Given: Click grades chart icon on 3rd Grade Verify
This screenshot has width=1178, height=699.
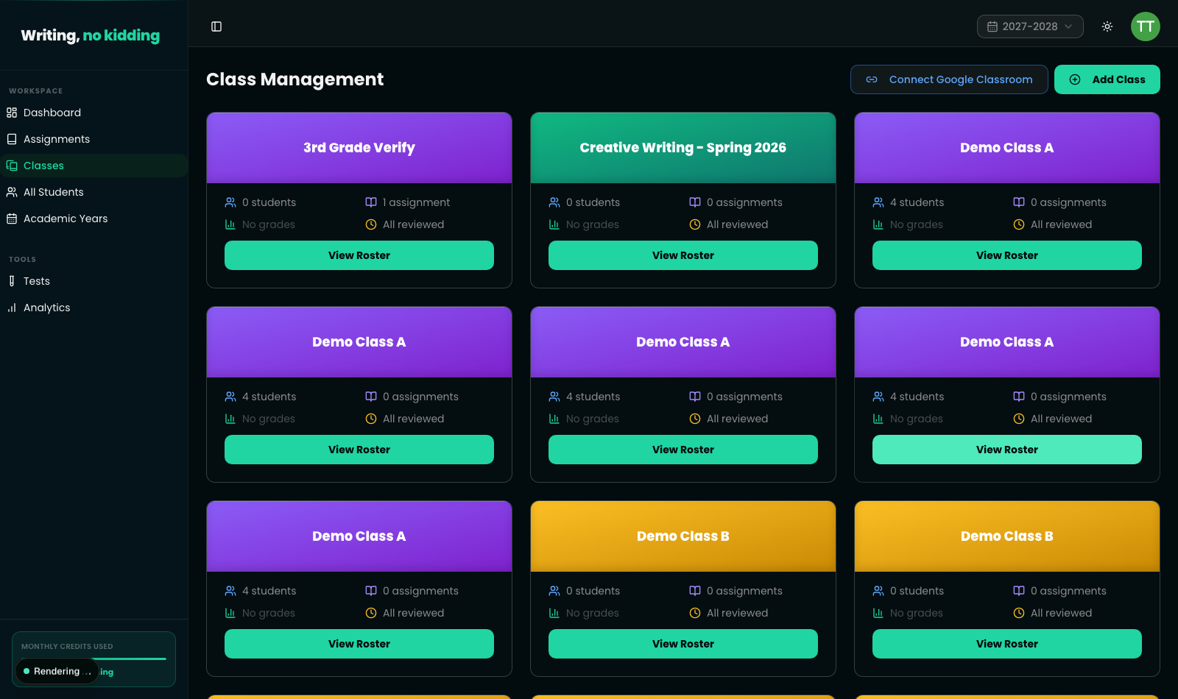Looking at the screenshot, I should (x=230, y=224).
